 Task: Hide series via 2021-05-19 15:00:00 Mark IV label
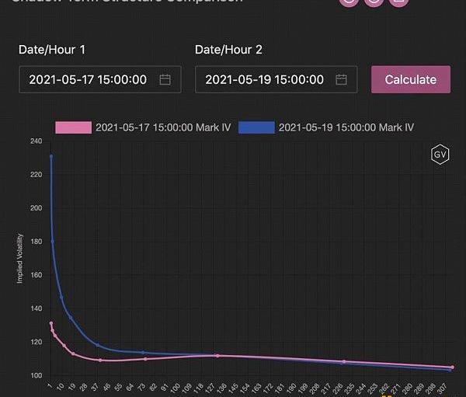(x=346, y=127)
